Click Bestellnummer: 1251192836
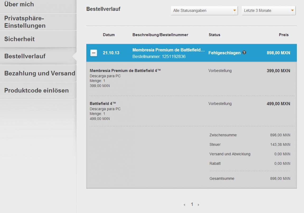Screen dimensions: 304x213 point(159,56)
